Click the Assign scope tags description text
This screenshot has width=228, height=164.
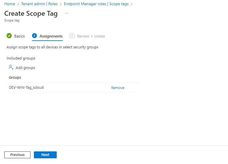tap(52, 47)
